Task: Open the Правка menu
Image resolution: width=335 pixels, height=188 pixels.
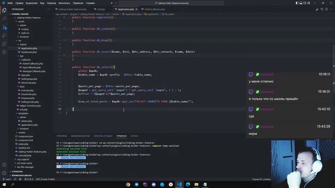Action: 19,3
